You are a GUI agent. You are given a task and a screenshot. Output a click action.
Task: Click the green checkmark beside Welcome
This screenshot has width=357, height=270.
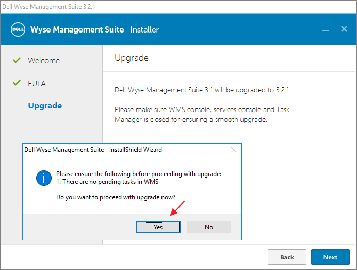pyautogui.click(x=16, y=60)
